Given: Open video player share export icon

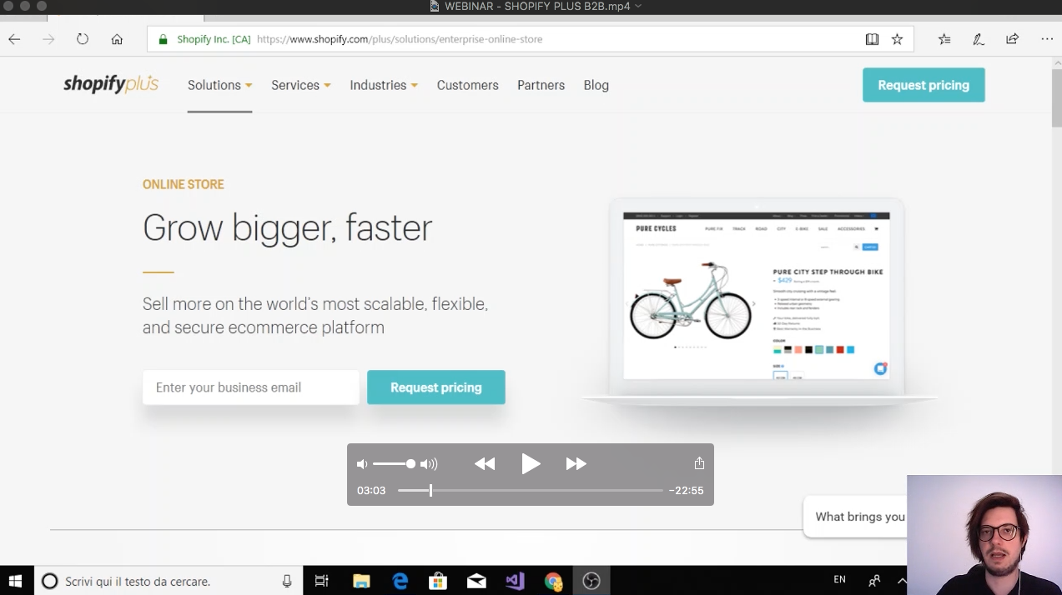Looking at the screenshot, I should click(699, 463).
